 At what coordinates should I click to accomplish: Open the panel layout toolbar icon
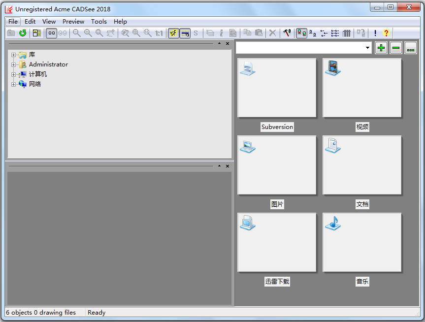[x=37, y=33]
